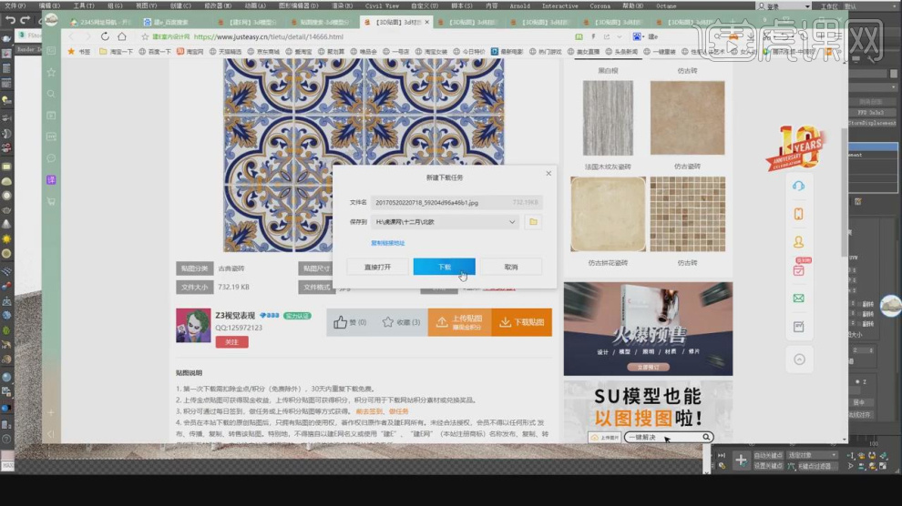The image size is (902, 506).
Task: Click the green envelope mail sidebar icon
Action: tap(798, 298)
